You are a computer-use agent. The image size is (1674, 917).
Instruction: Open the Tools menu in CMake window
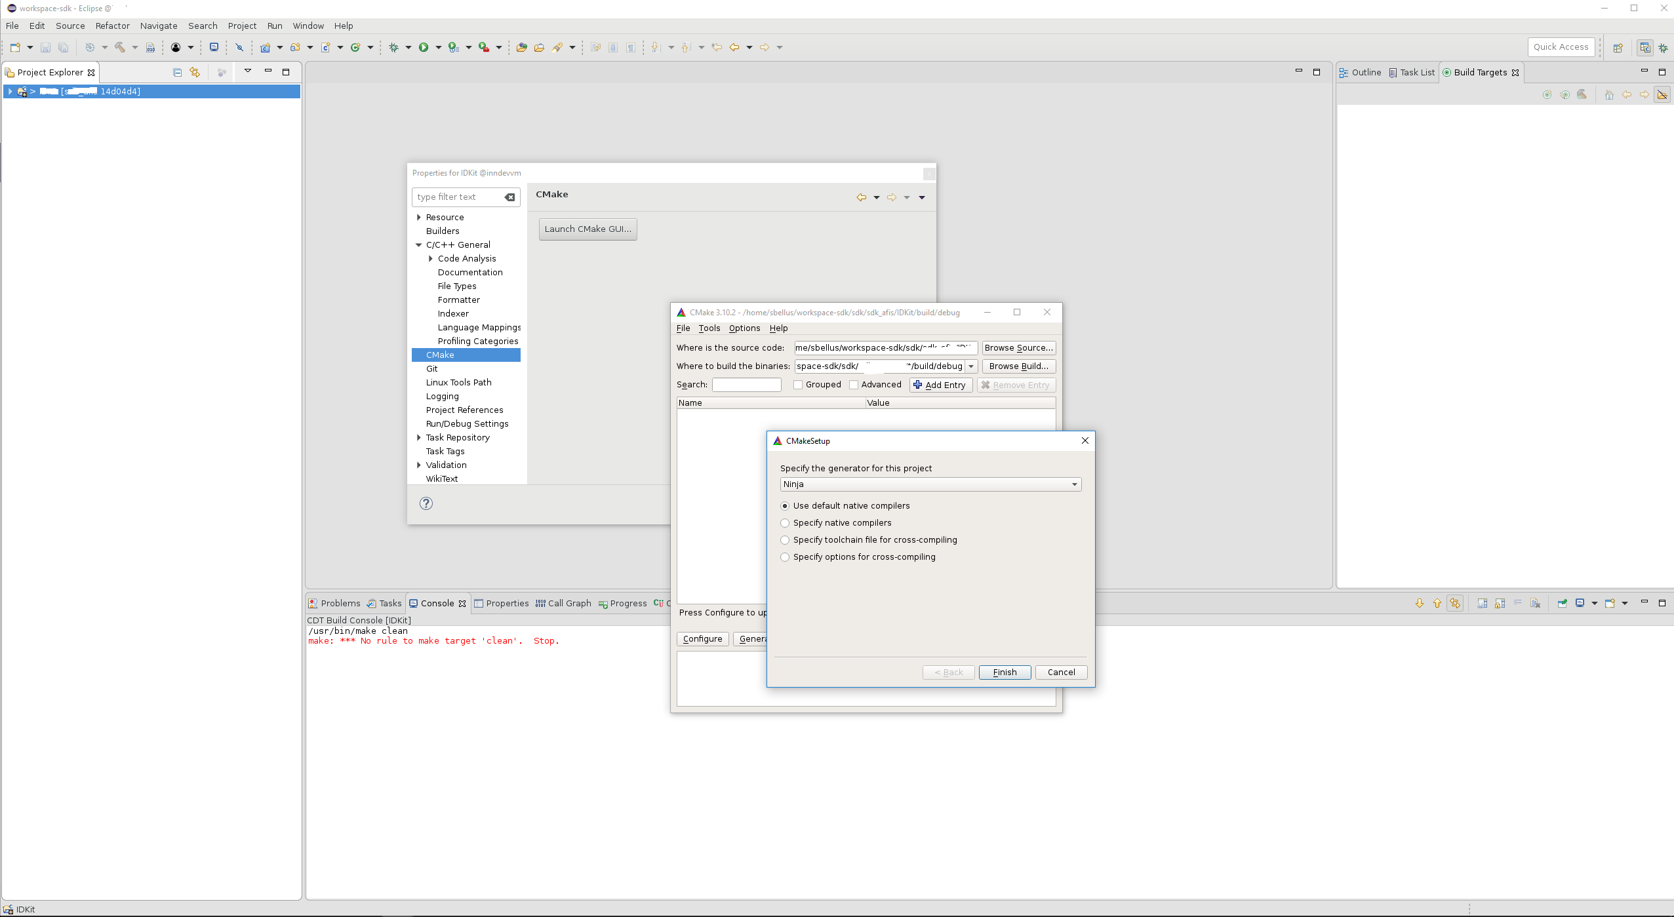click(x=709, y=328)
